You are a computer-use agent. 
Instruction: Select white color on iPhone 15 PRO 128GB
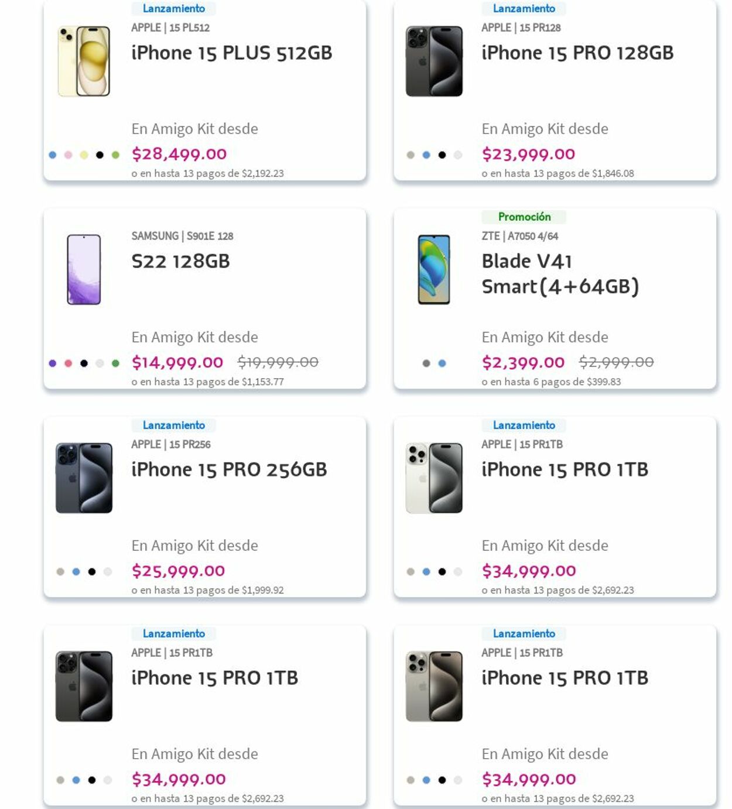pyautogui.click(x=458, y=155)
